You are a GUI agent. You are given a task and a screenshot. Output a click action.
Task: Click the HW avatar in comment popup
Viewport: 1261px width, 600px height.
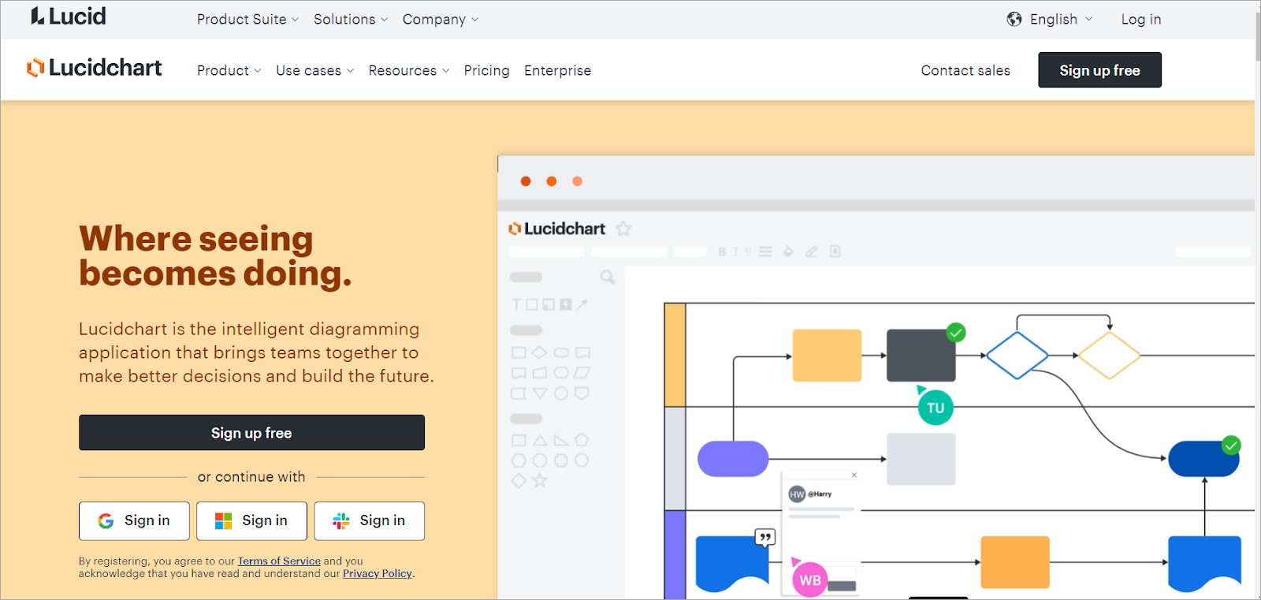pos(797,494)
